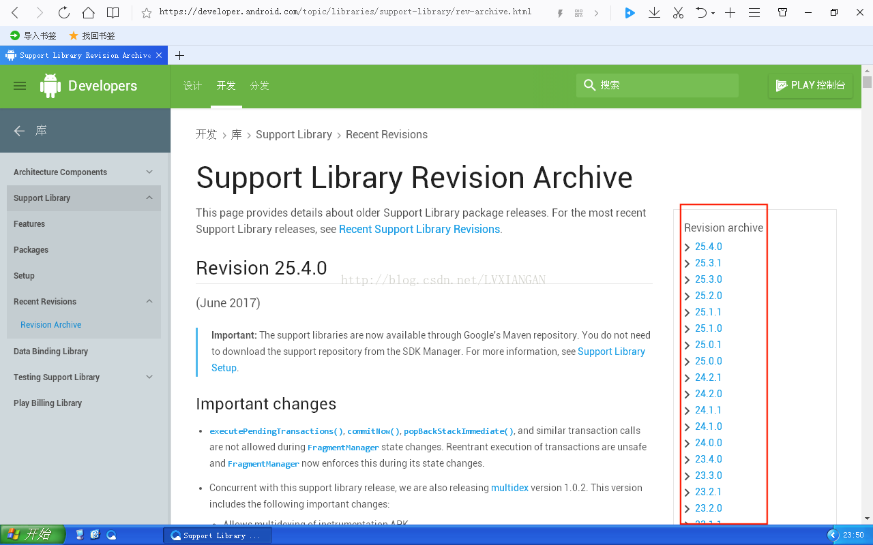The height and width of the screenshot is (545, 873).
Task: Click the green import bookmarks icon
Action: coord(15,35)
